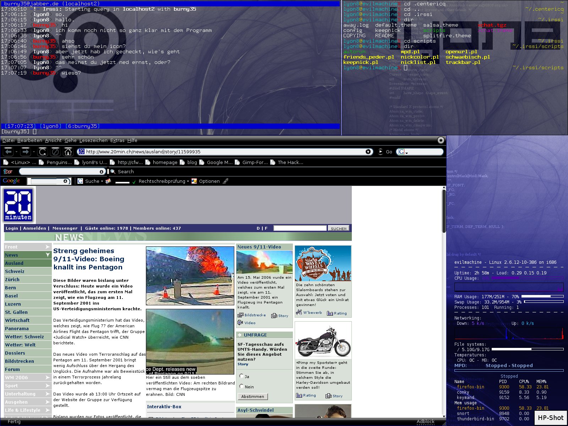Reload the page with the refresh icon
This screenshot has width=568, height=426.
coord(43,152)
